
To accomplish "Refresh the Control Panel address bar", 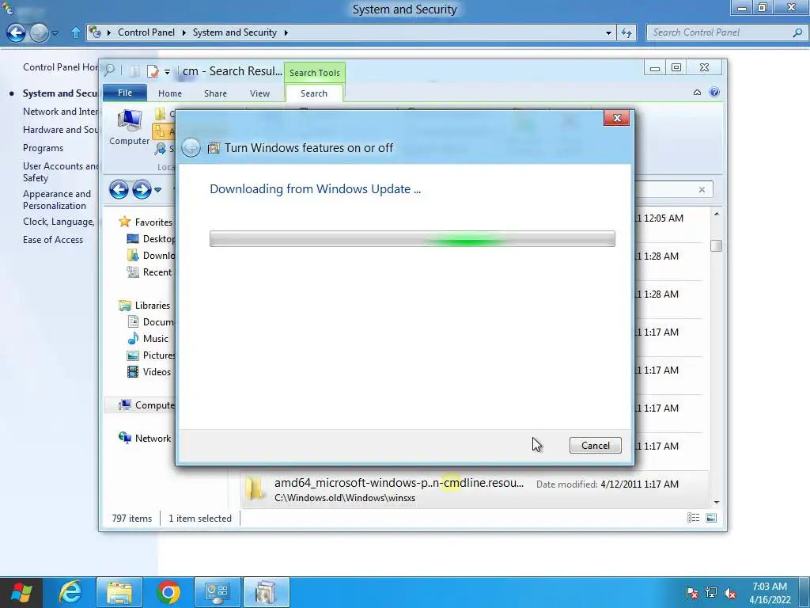I will 626,32.
